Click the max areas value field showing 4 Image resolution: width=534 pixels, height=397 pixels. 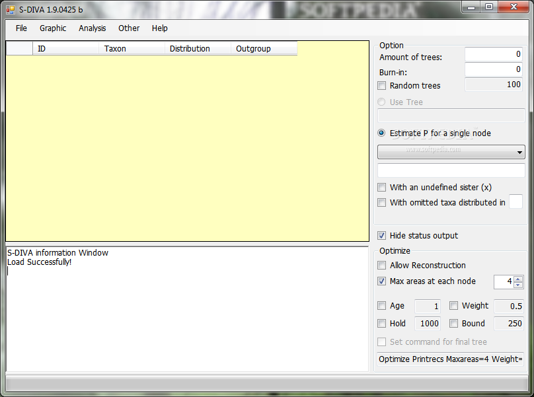click(x=504, y=282)
